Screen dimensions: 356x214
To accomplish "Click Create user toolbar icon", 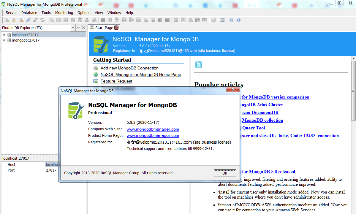I will point(87,20).
